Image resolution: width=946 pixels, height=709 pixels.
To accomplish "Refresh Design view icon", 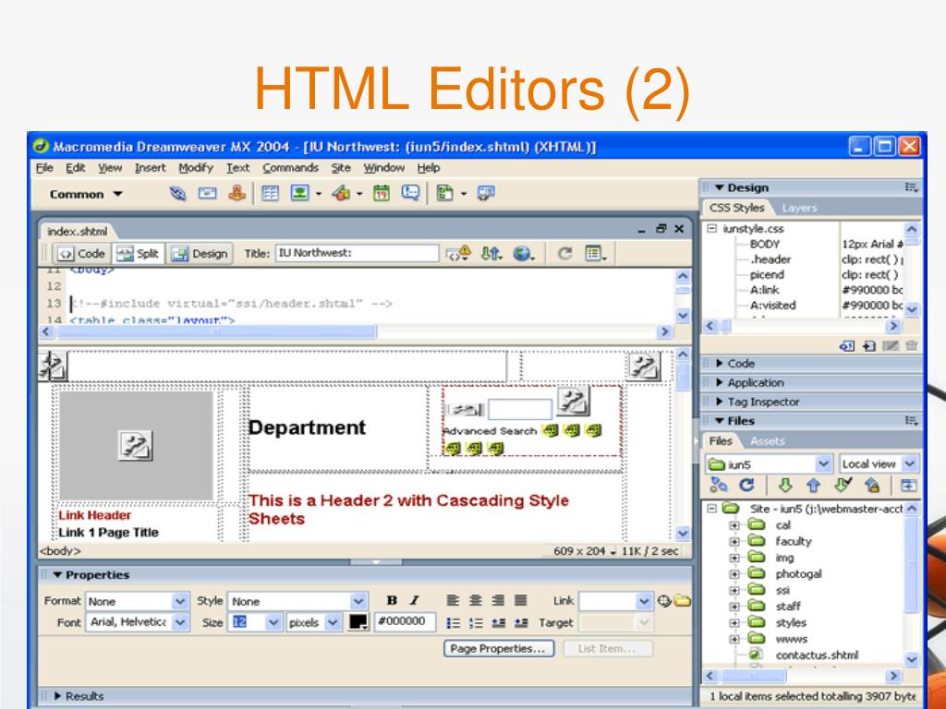I will pos(564,253).
